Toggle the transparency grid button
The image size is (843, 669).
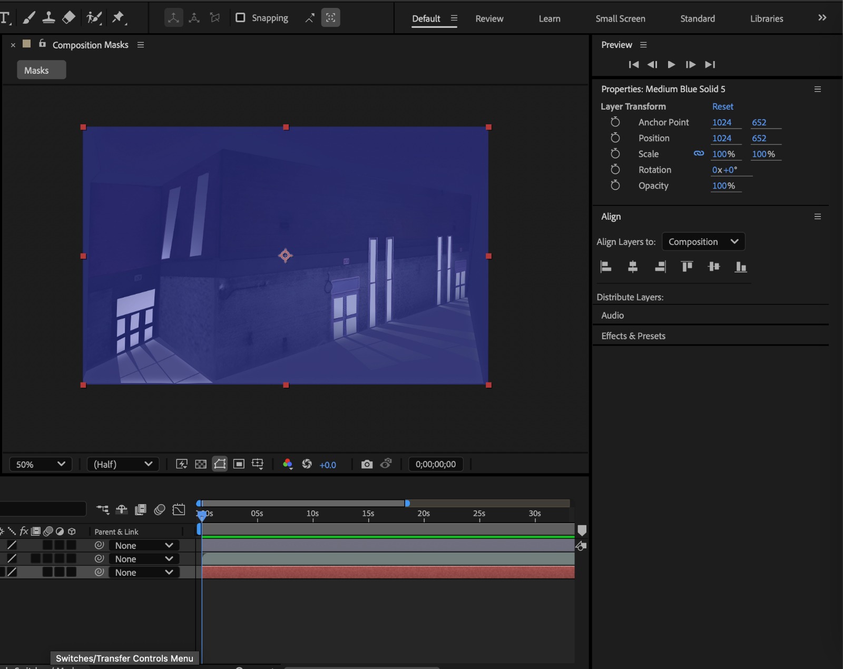coord(201,464)
